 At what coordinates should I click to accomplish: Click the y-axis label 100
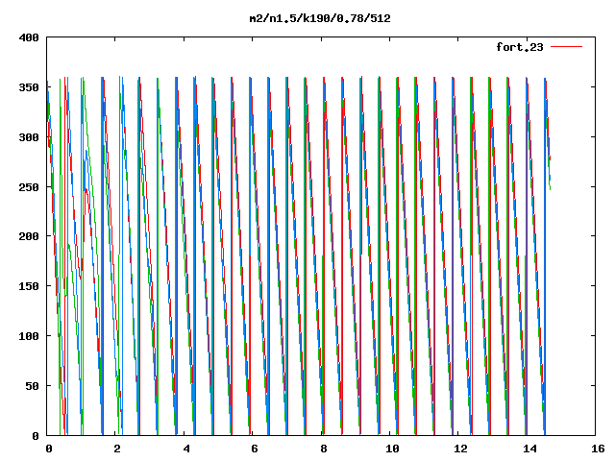[29, 336]
